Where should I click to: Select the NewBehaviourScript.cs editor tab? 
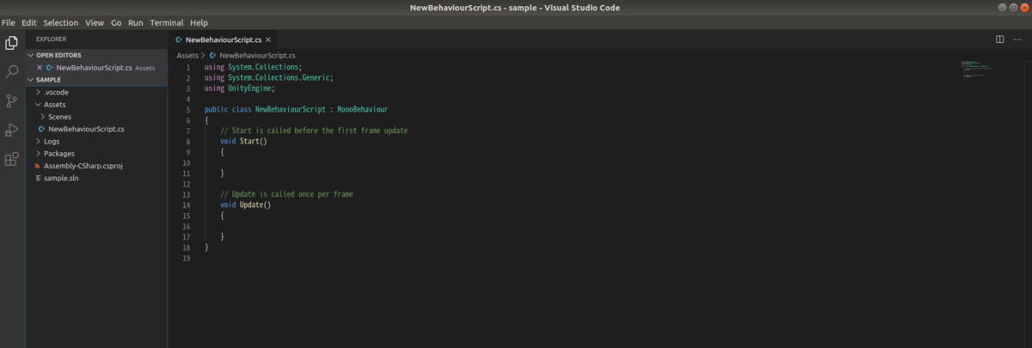coord(223,40)
